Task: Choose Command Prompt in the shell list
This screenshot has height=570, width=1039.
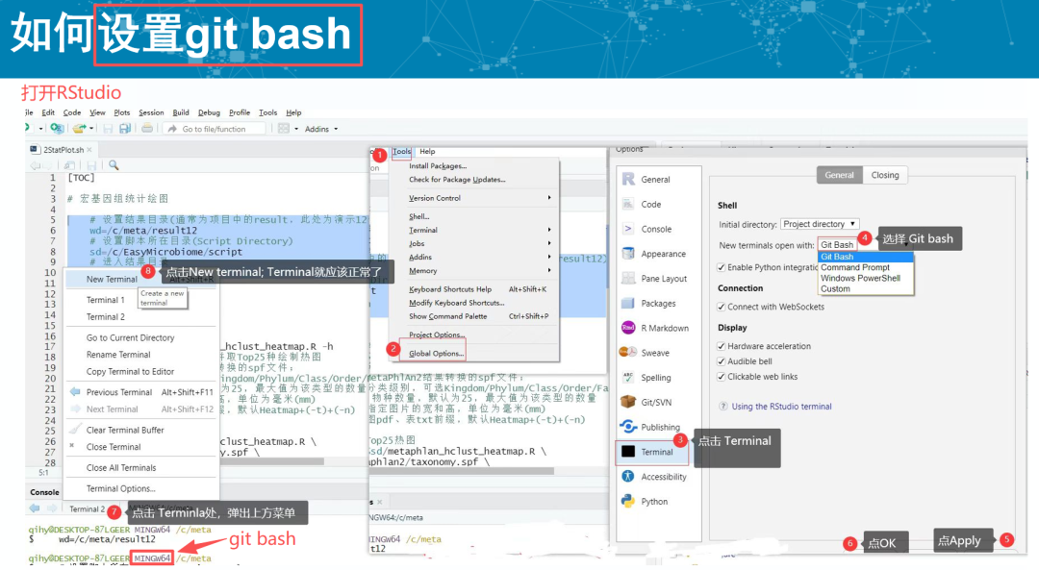Action: coord(866,267)
